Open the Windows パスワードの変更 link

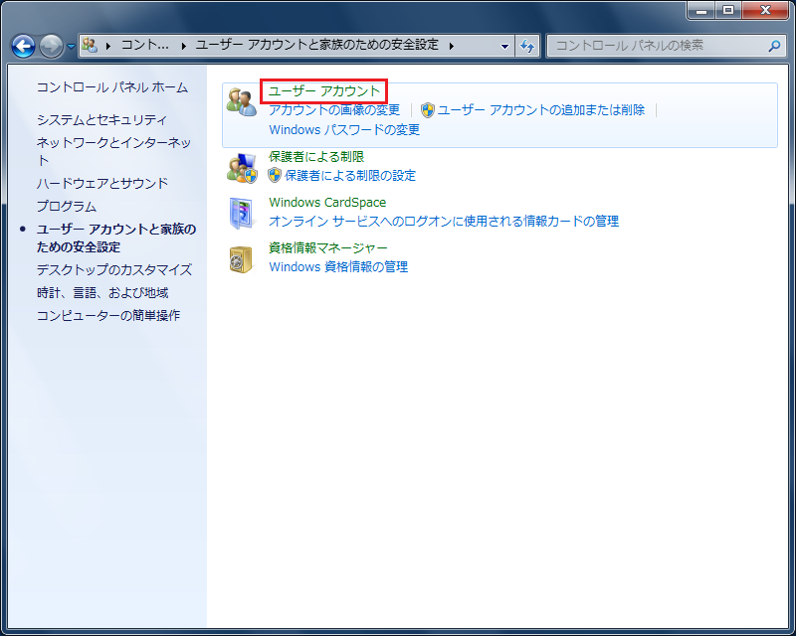tap(344, 129)
